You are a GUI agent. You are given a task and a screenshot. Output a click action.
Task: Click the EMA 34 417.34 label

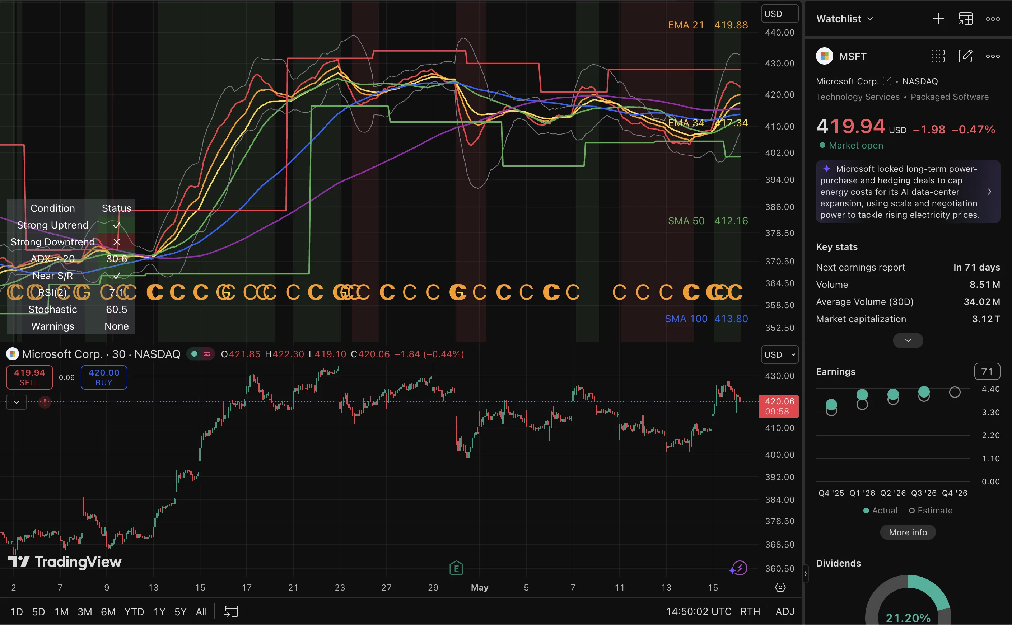point(708,123)
